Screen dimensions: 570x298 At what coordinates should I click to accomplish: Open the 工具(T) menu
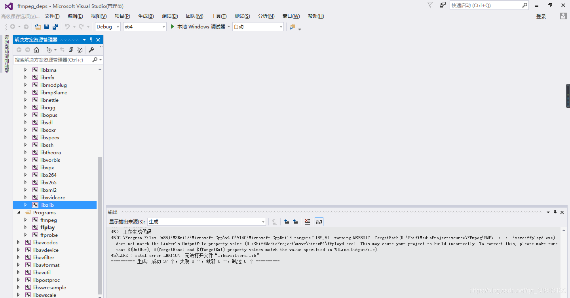[219, 16]
